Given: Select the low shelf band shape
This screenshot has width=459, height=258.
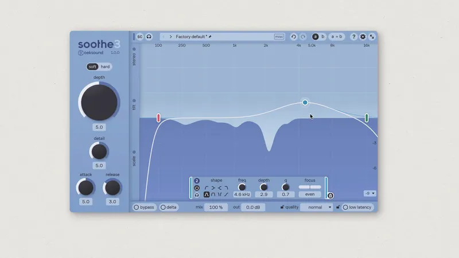Looking at the screenshot, I should coord(213,188).
